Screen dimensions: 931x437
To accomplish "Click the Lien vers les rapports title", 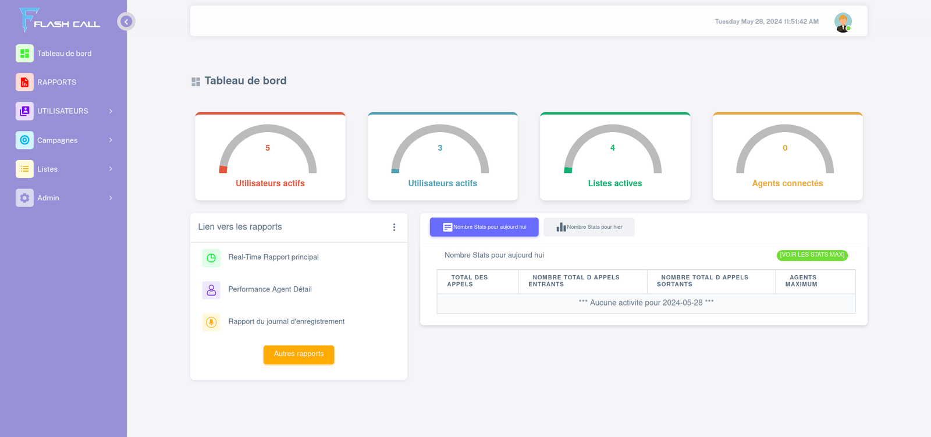I will click(240, 227).
